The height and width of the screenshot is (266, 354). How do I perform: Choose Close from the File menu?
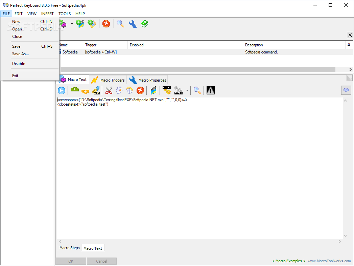coord(30,37)
